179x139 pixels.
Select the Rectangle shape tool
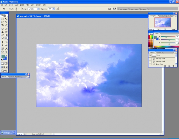click(6, 45)
